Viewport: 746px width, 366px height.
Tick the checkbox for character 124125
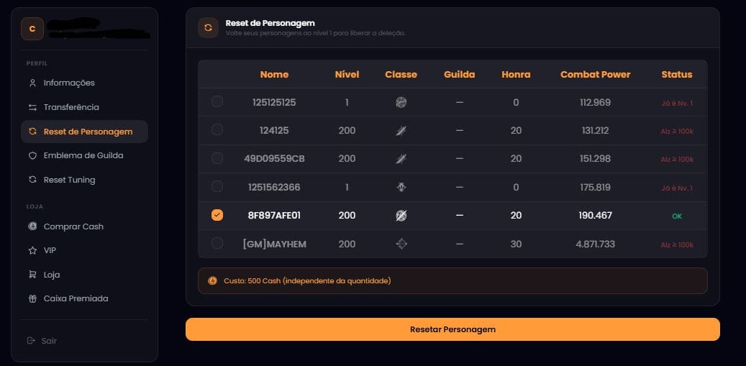point(217,130)
